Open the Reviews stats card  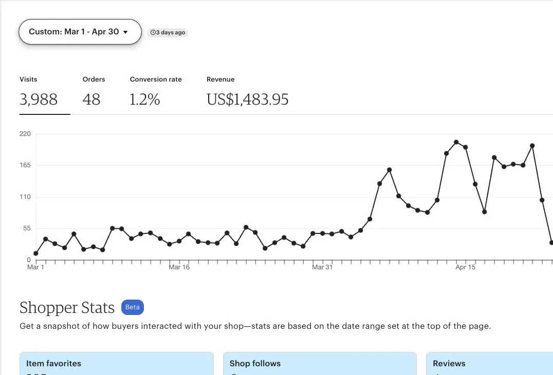point(488,363)
